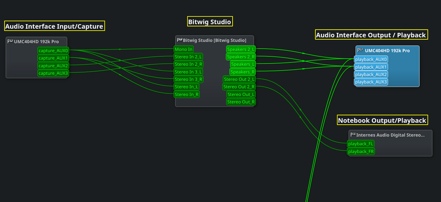The width and height of the screenshot is (441, 202).
Task: Select the Stereo Out_L port
Action: [241, 94]
